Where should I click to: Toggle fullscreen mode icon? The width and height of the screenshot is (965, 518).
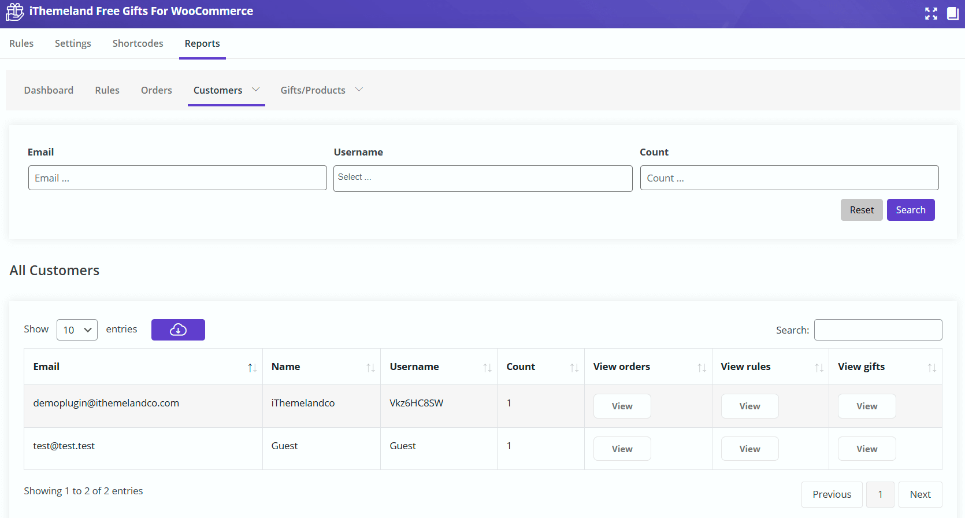931,14
